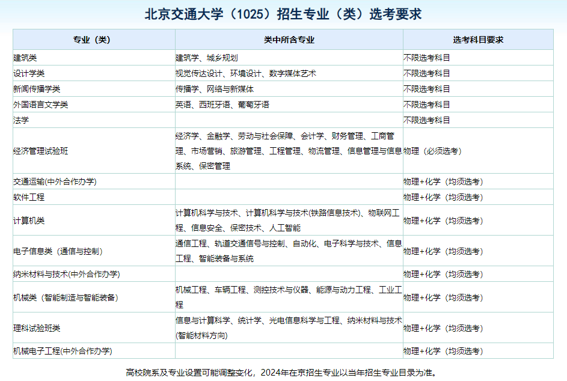Select the 建筑类 cell
Image resolution: width=567 pixels, height=381 pixels.
94,58
